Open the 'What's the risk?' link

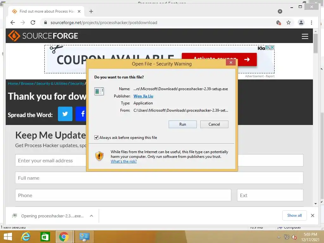[x=124, y=161]
